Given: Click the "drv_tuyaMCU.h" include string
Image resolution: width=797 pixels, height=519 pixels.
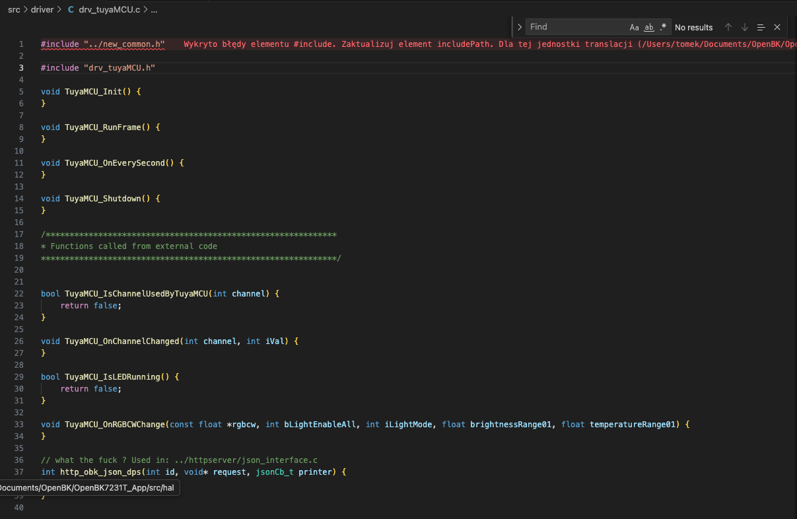Looking at the screenshot, I should coord(119,68).
